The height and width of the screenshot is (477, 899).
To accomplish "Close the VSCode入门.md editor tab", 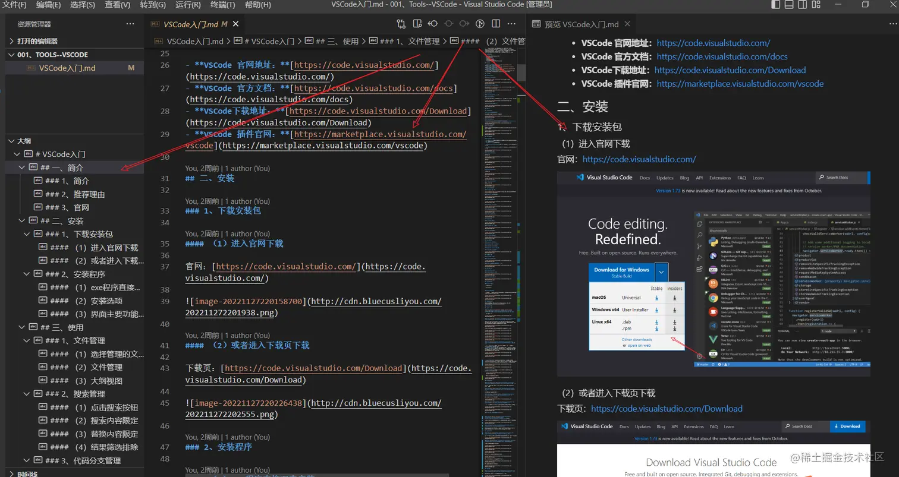I will click(236, 24).
